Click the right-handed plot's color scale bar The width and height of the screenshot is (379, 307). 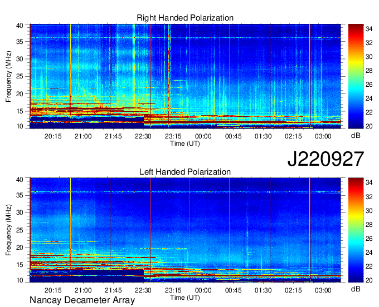tap(356, 76)
